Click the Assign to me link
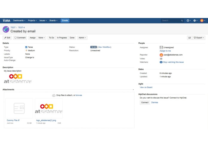The image size is (208, 148). coord(165,51)
